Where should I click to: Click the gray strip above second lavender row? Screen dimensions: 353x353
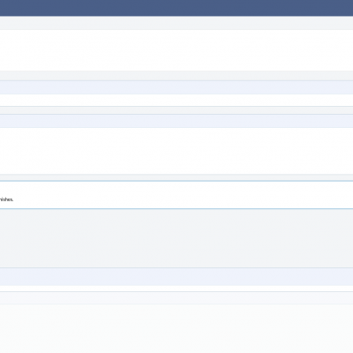click(x=176, y=110)
